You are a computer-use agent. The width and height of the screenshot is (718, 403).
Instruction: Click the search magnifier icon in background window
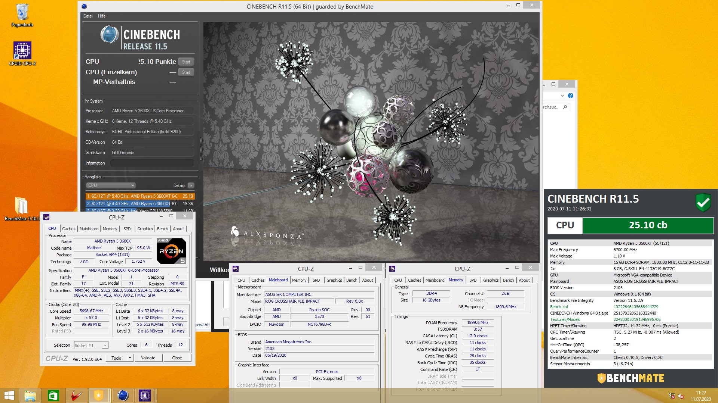click(x=565, y=107)
